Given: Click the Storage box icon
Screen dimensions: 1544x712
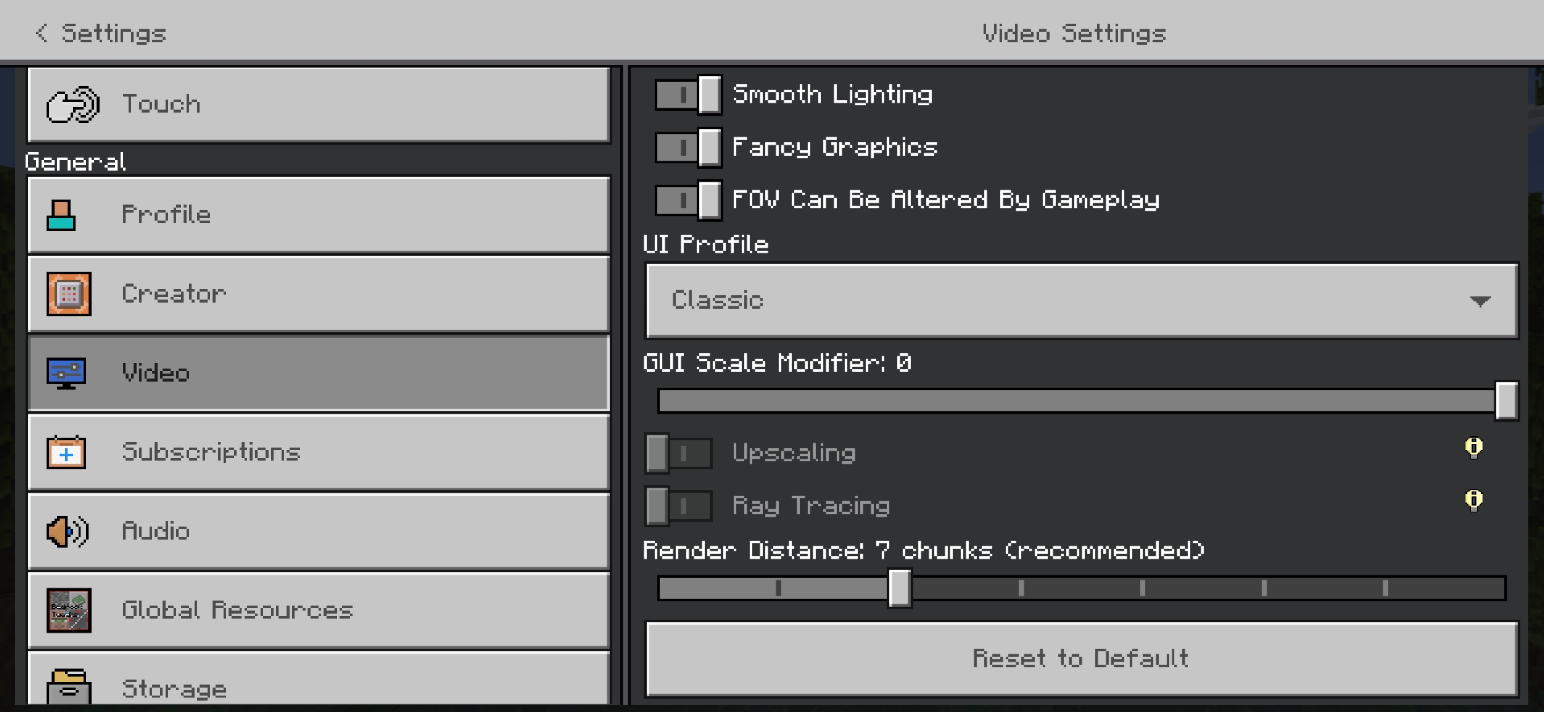Looking at the screenshot, I should coord(69,686).
